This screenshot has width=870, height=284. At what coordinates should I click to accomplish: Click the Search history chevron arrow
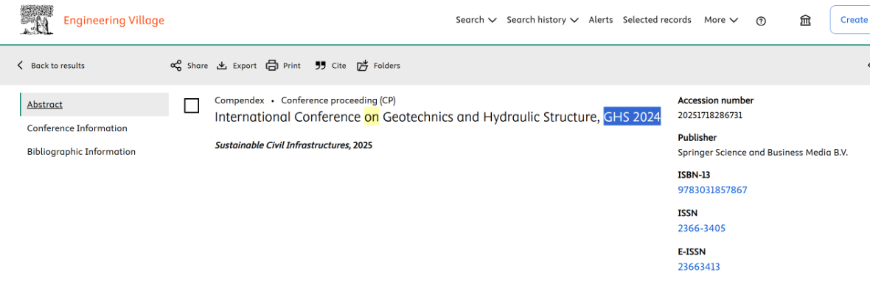574,21
